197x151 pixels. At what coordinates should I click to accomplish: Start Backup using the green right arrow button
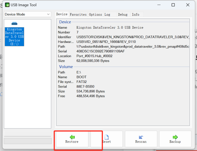coord(175,139)
